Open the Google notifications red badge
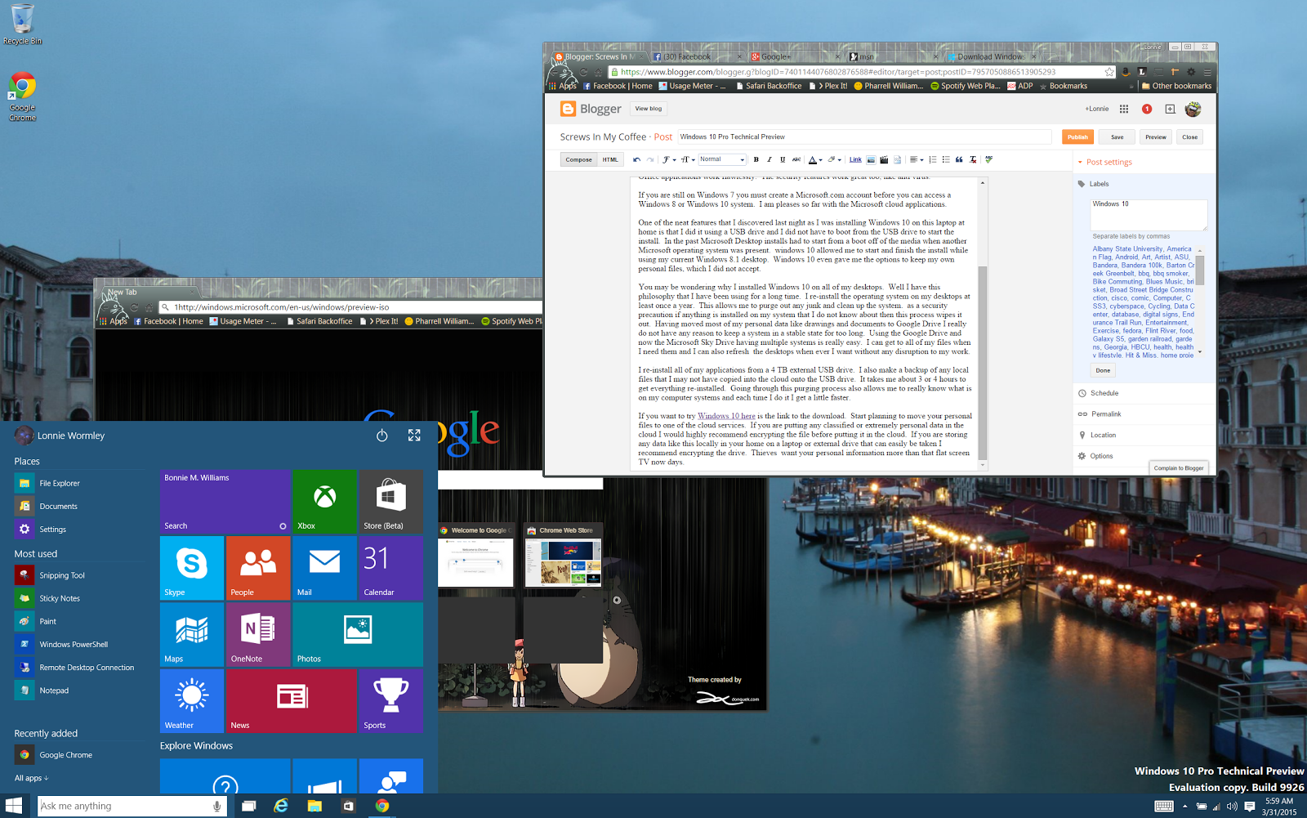This screenshot has height=818, width=1307. (1147, 109)
